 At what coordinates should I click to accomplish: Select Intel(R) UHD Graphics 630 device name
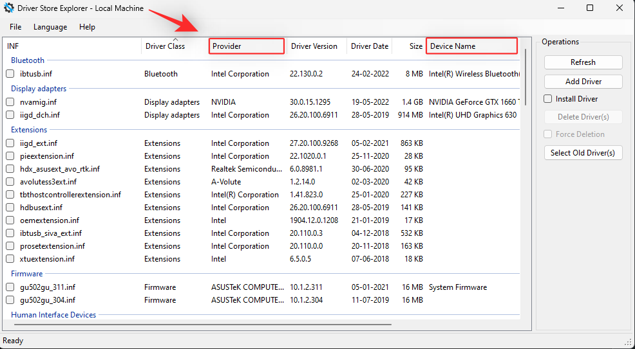pos(473,115)
